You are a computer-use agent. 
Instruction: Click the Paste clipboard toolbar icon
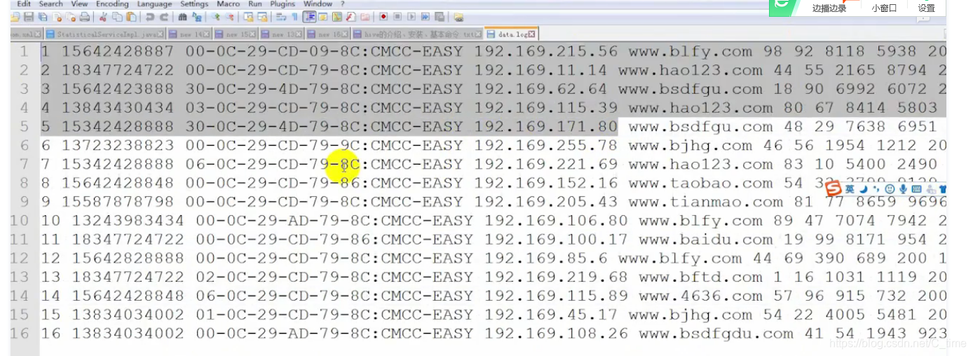131,17
